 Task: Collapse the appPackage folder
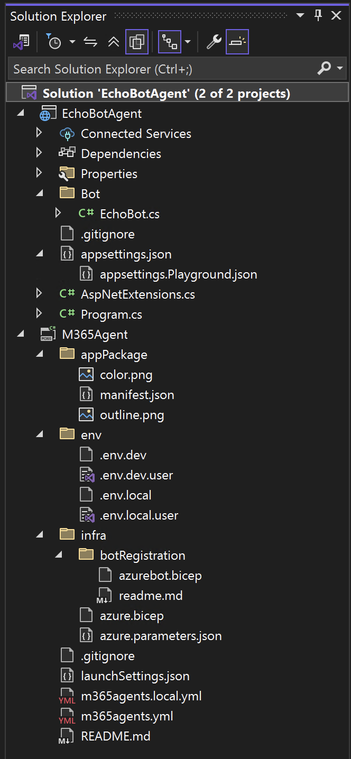[x=40, y=354]
